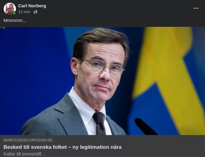
Task: Click the Mmmmm... post text
Action: [15, 20]
